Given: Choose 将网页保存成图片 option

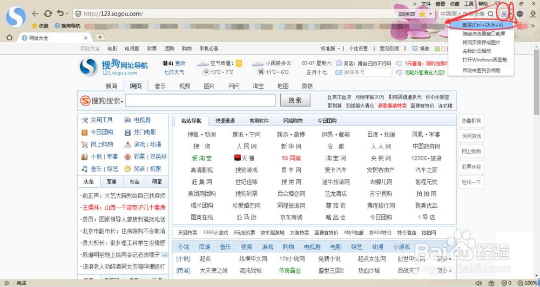Looking at the screenshot, I should tap(482, 42).
